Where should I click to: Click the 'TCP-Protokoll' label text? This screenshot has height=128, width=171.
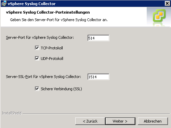tap(52, 48)
